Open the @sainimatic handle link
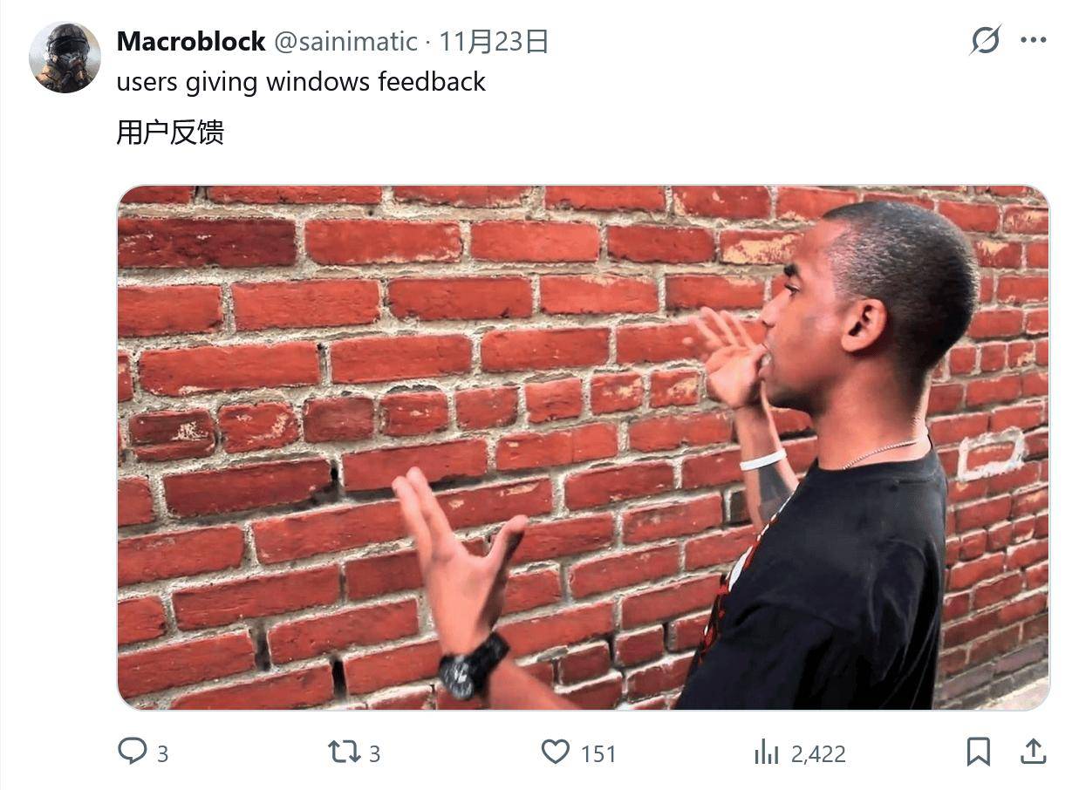This screenshot has height=790, width=1079. [x=346, y=41]
